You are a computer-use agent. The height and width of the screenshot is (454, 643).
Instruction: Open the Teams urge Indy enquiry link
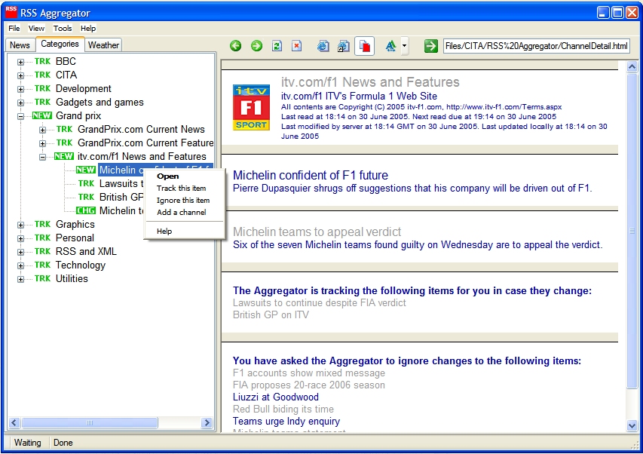pos(286,421)
